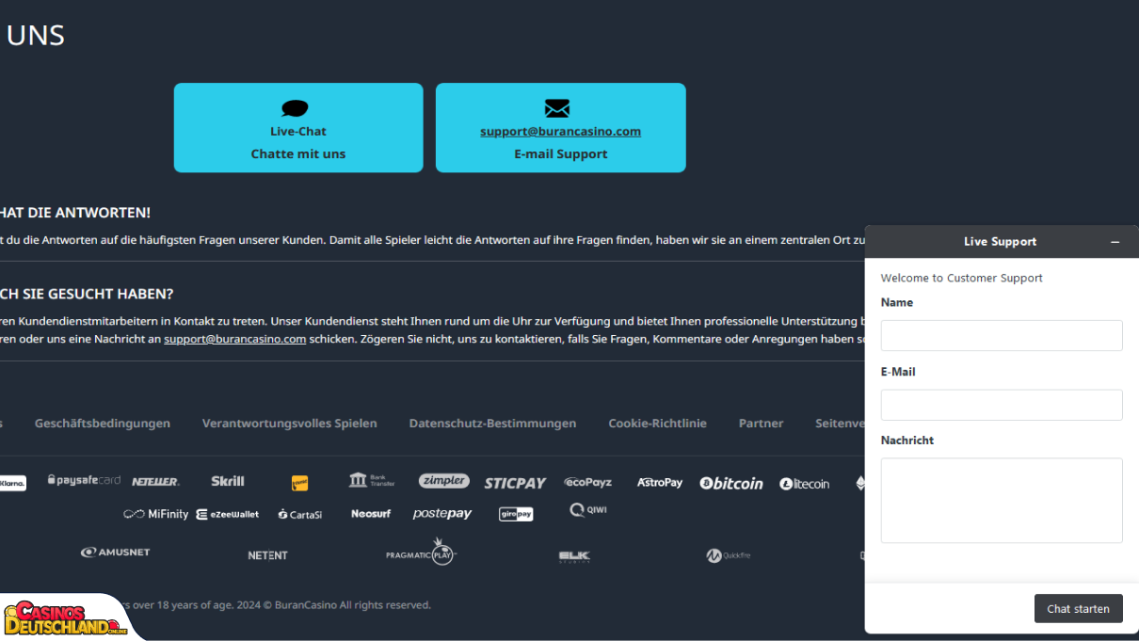The image size is (1139, 641).
Task: Open the Geschäftsbedingungen footer link
Action: [x=103, y=424]
